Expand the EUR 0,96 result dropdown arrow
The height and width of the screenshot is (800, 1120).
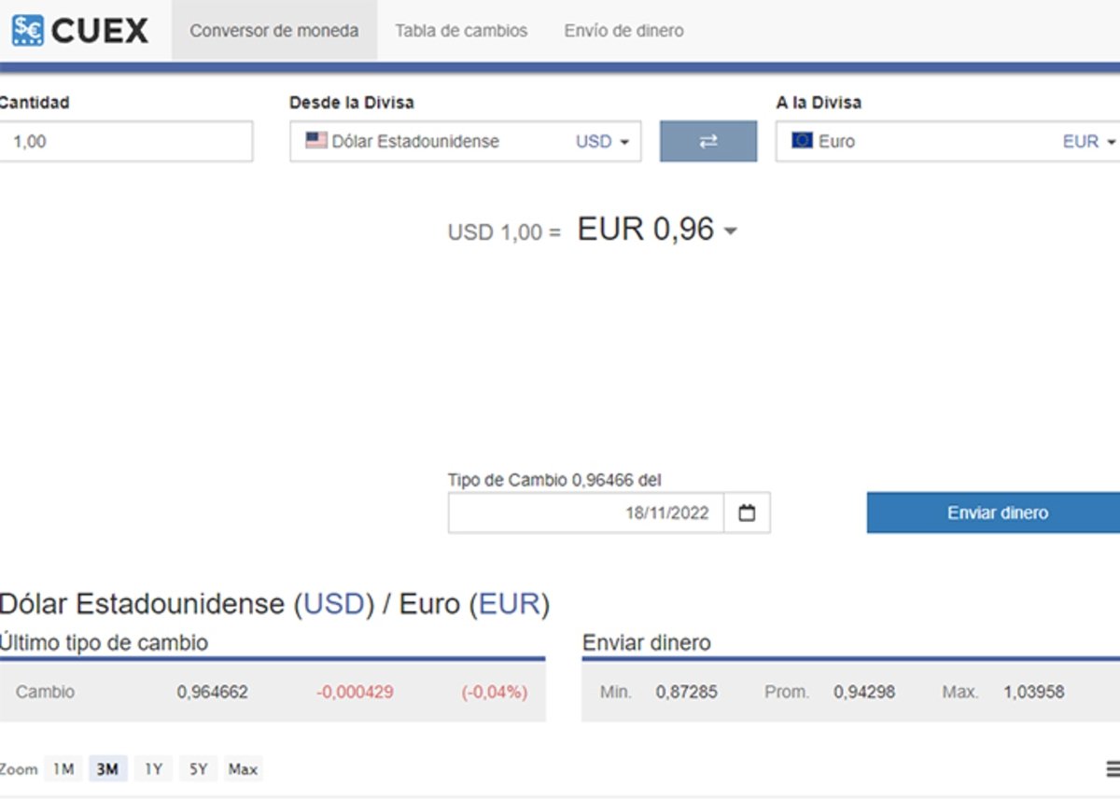pos(731,231)
